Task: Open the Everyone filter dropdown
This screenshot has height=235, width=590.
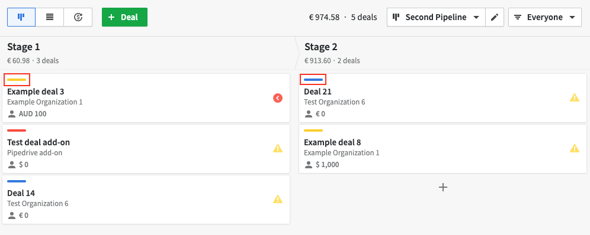Action: click(x=545, y=17)
